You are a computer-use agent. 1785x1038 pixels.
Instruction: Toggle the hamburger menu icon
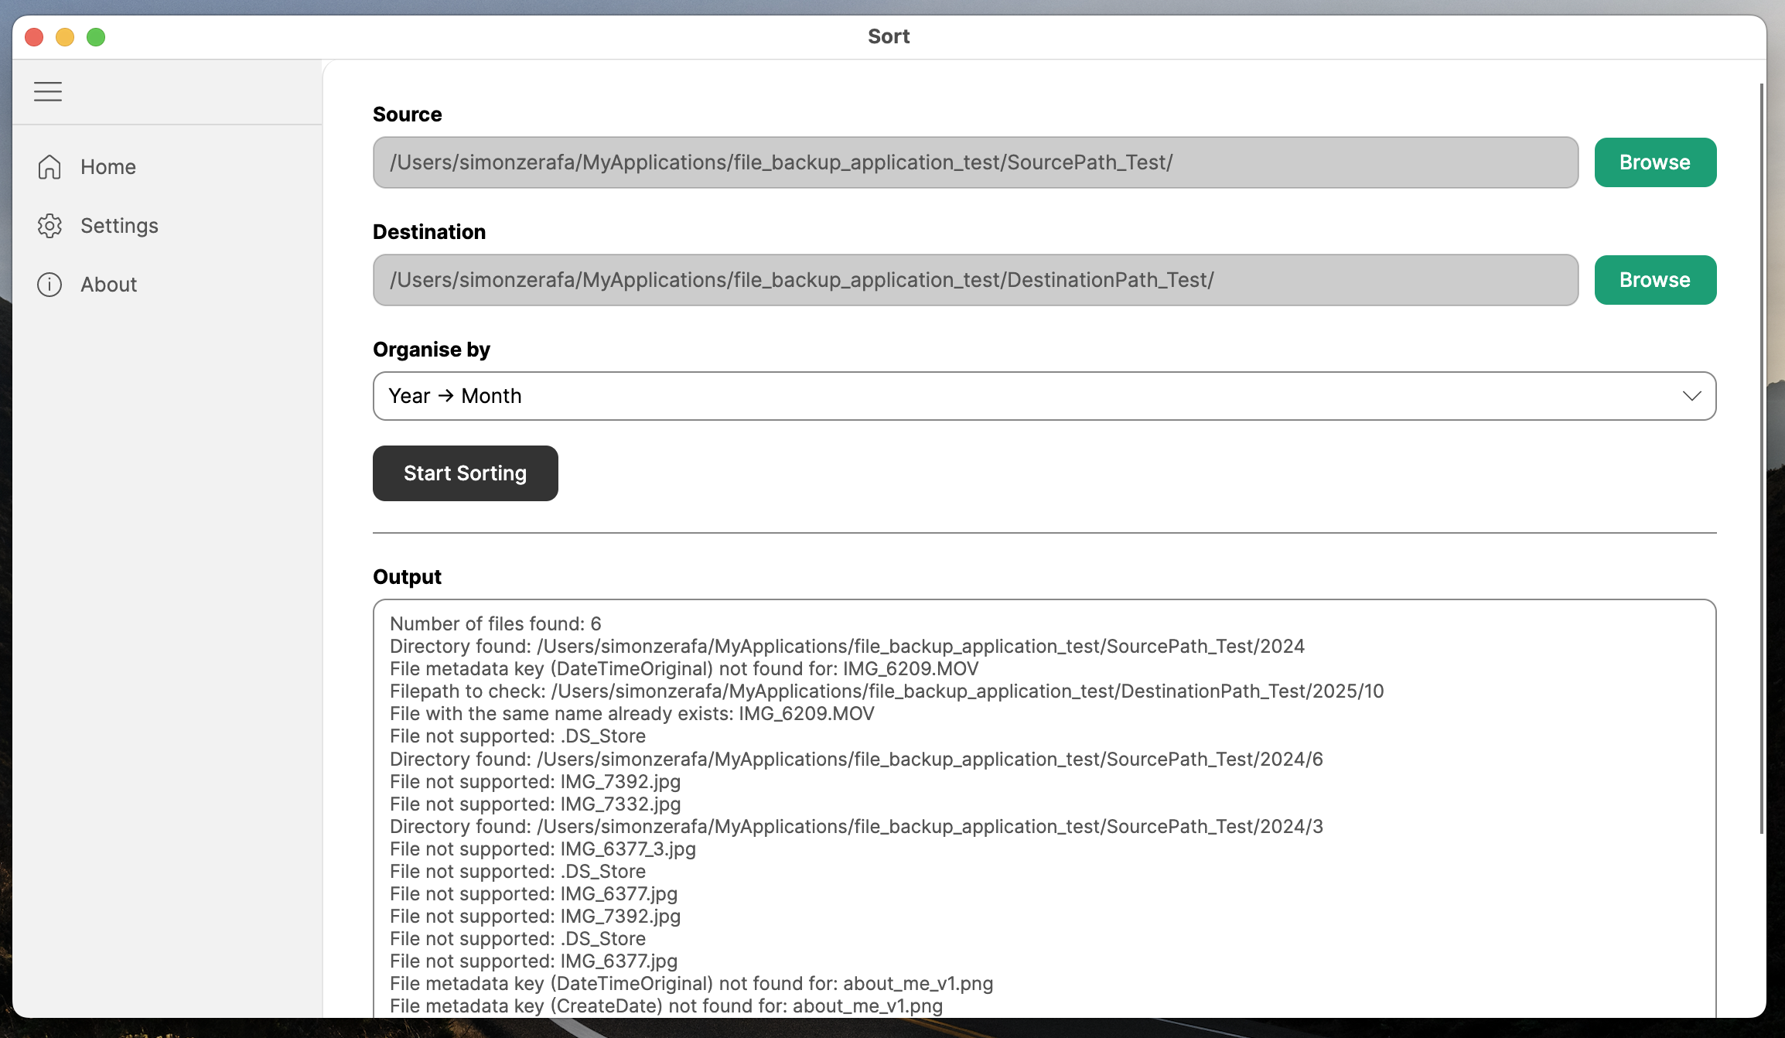[48, 92]
